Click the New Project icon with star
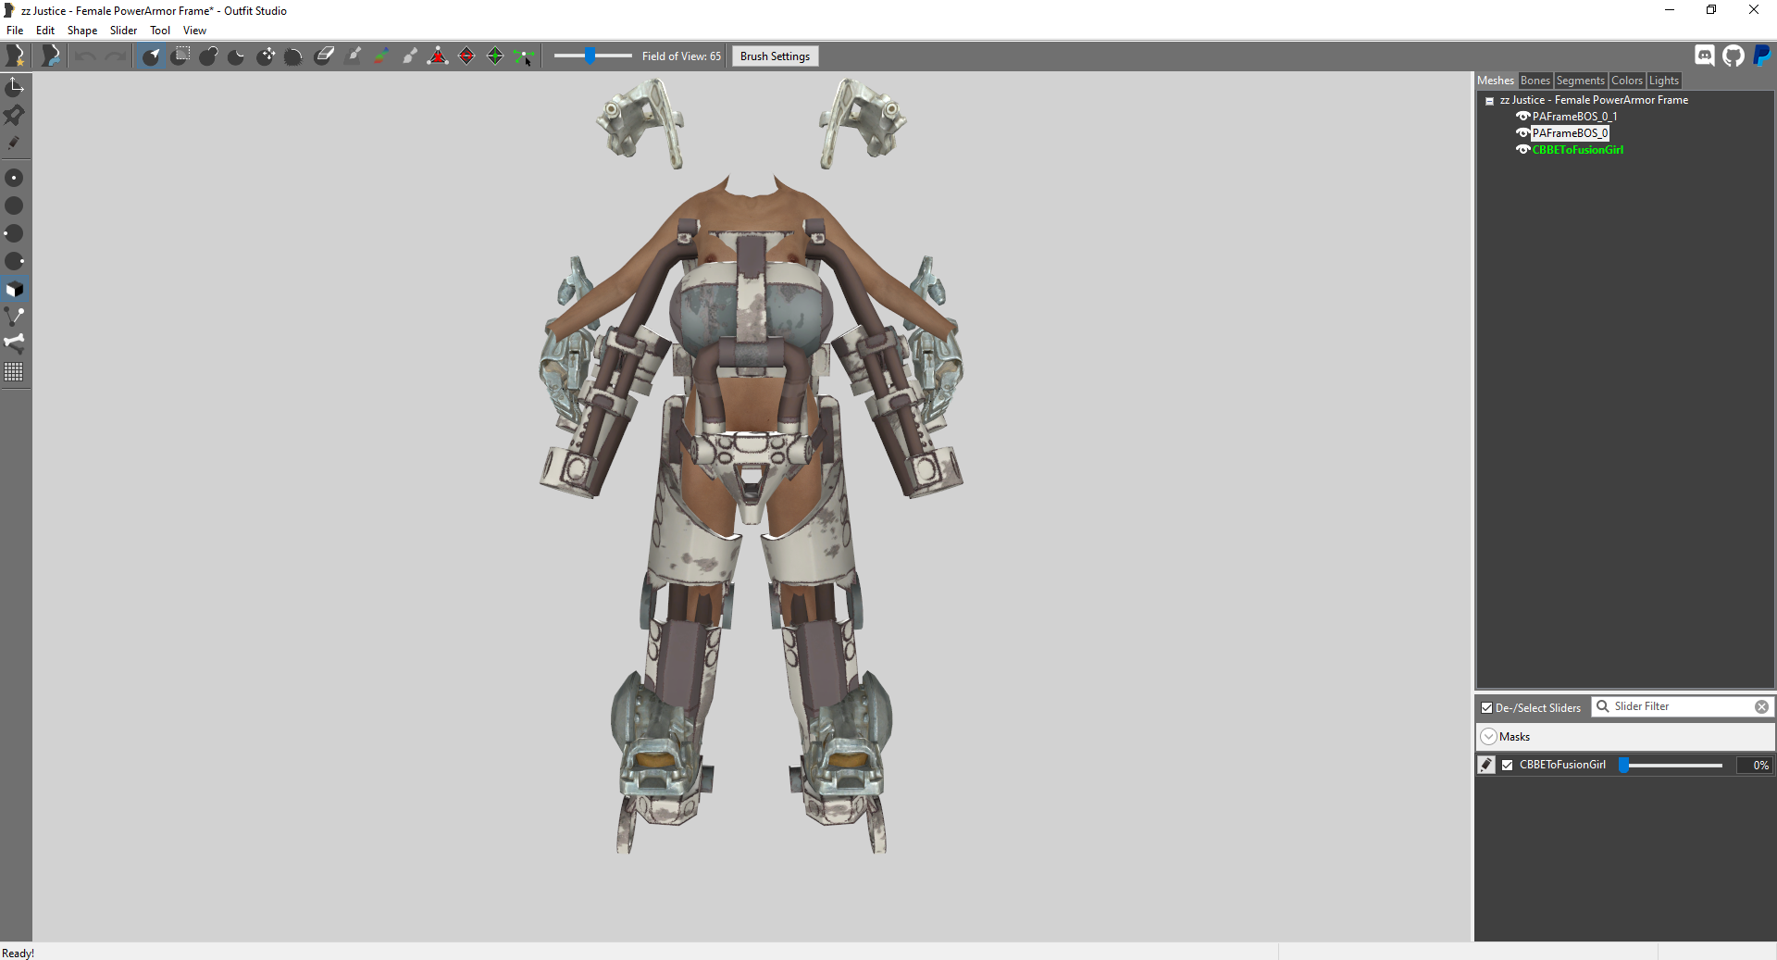1777x960 pixels. click(15, 56)
